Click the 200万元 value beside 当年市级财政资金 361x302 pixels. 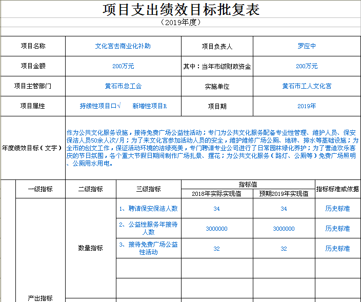[307, 66]
